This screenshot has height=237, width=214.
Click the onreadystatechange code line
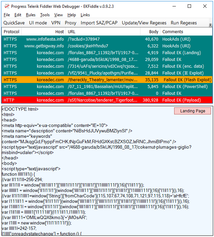pos(42,234)
